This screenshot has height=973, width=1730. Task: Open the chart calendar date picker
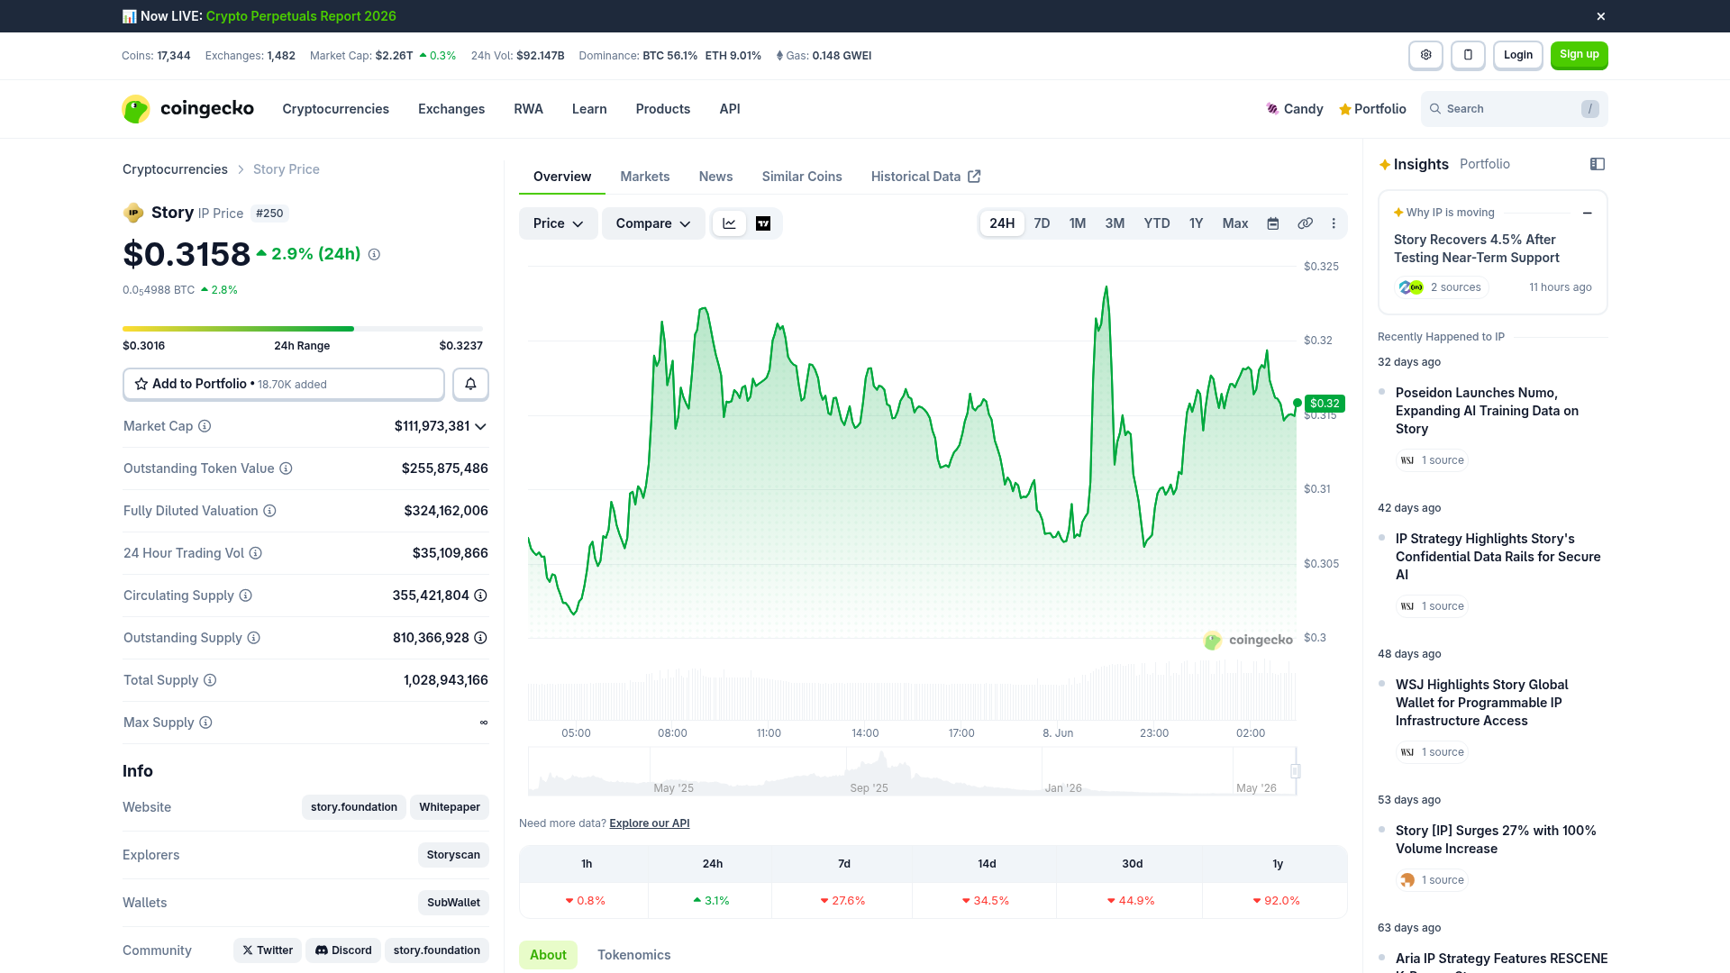click(x=1273, y=223)
